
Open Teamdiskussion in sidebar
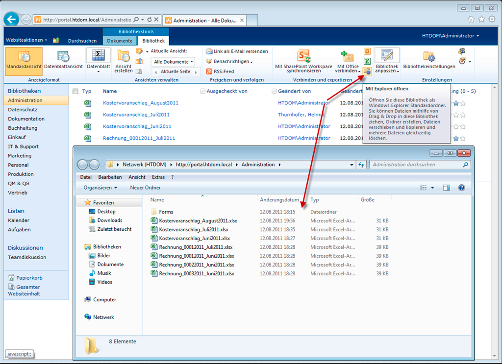(x=27, y=257)
